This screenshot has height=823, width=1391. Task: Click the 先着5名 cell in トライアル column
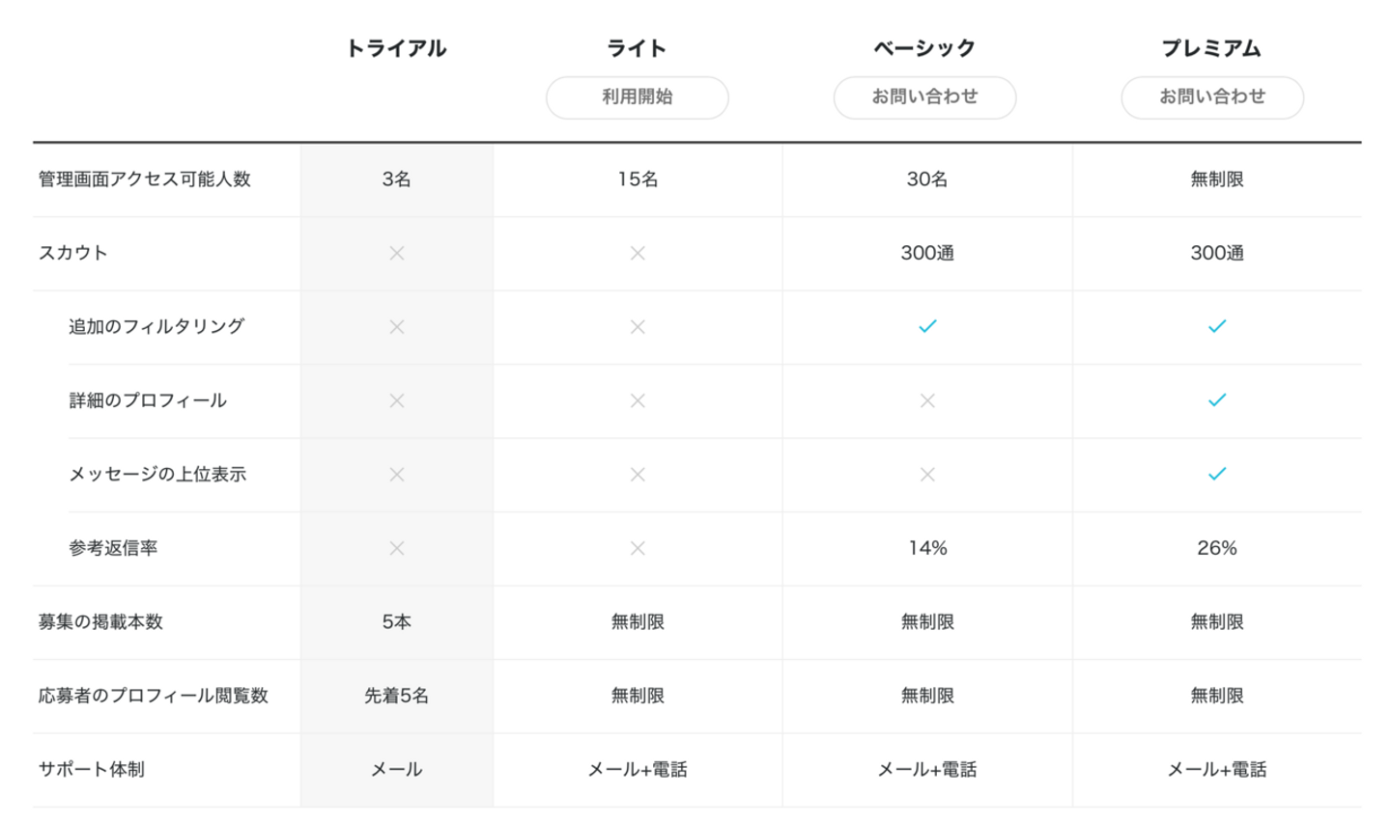397,696
